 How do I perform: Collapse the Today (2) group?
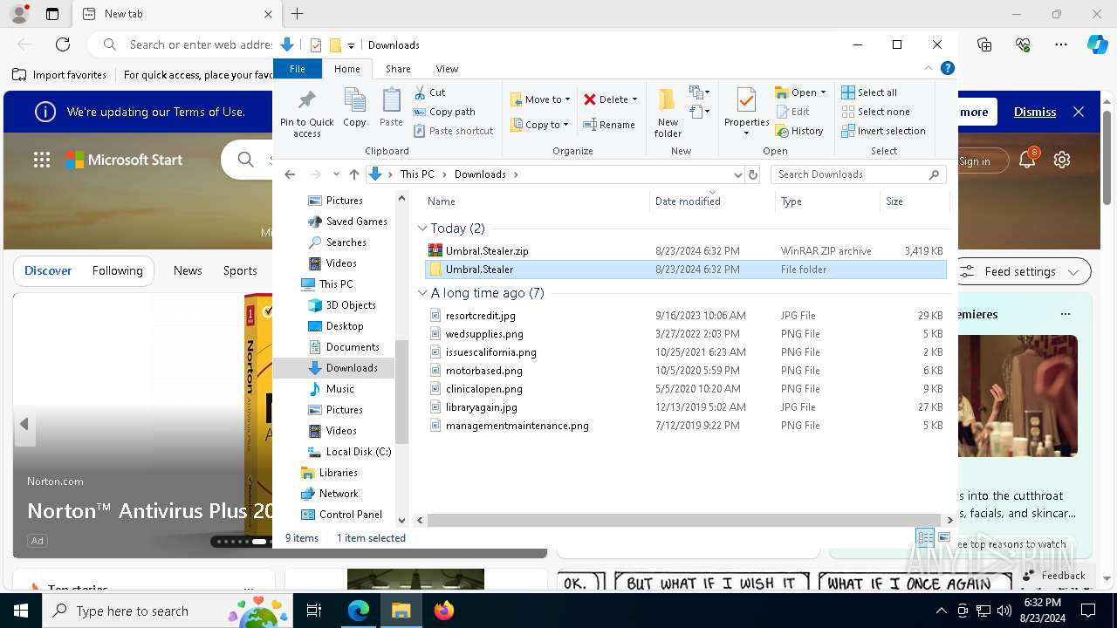(x=423, y=229)
